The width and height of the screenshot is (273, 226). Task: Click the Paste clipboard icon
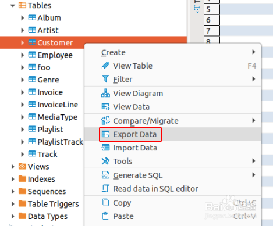click(105, 216)
